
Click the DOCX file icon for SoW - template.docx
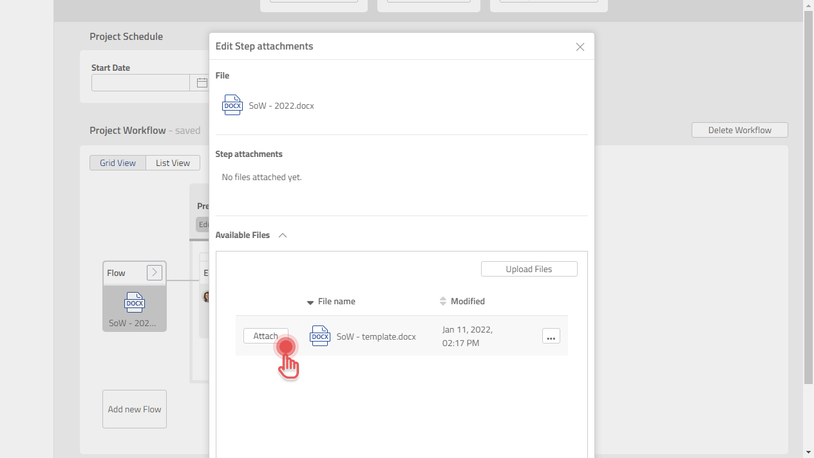pos(319,336)
